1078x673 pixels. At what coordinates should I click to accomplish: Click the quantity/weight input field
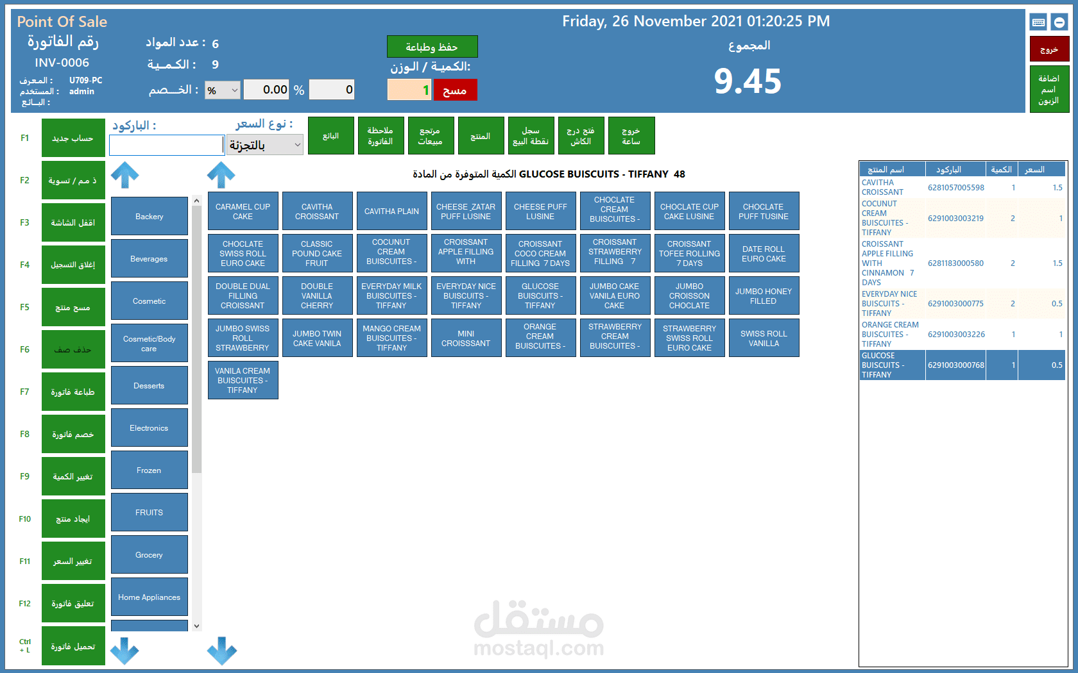click(409, 90)
